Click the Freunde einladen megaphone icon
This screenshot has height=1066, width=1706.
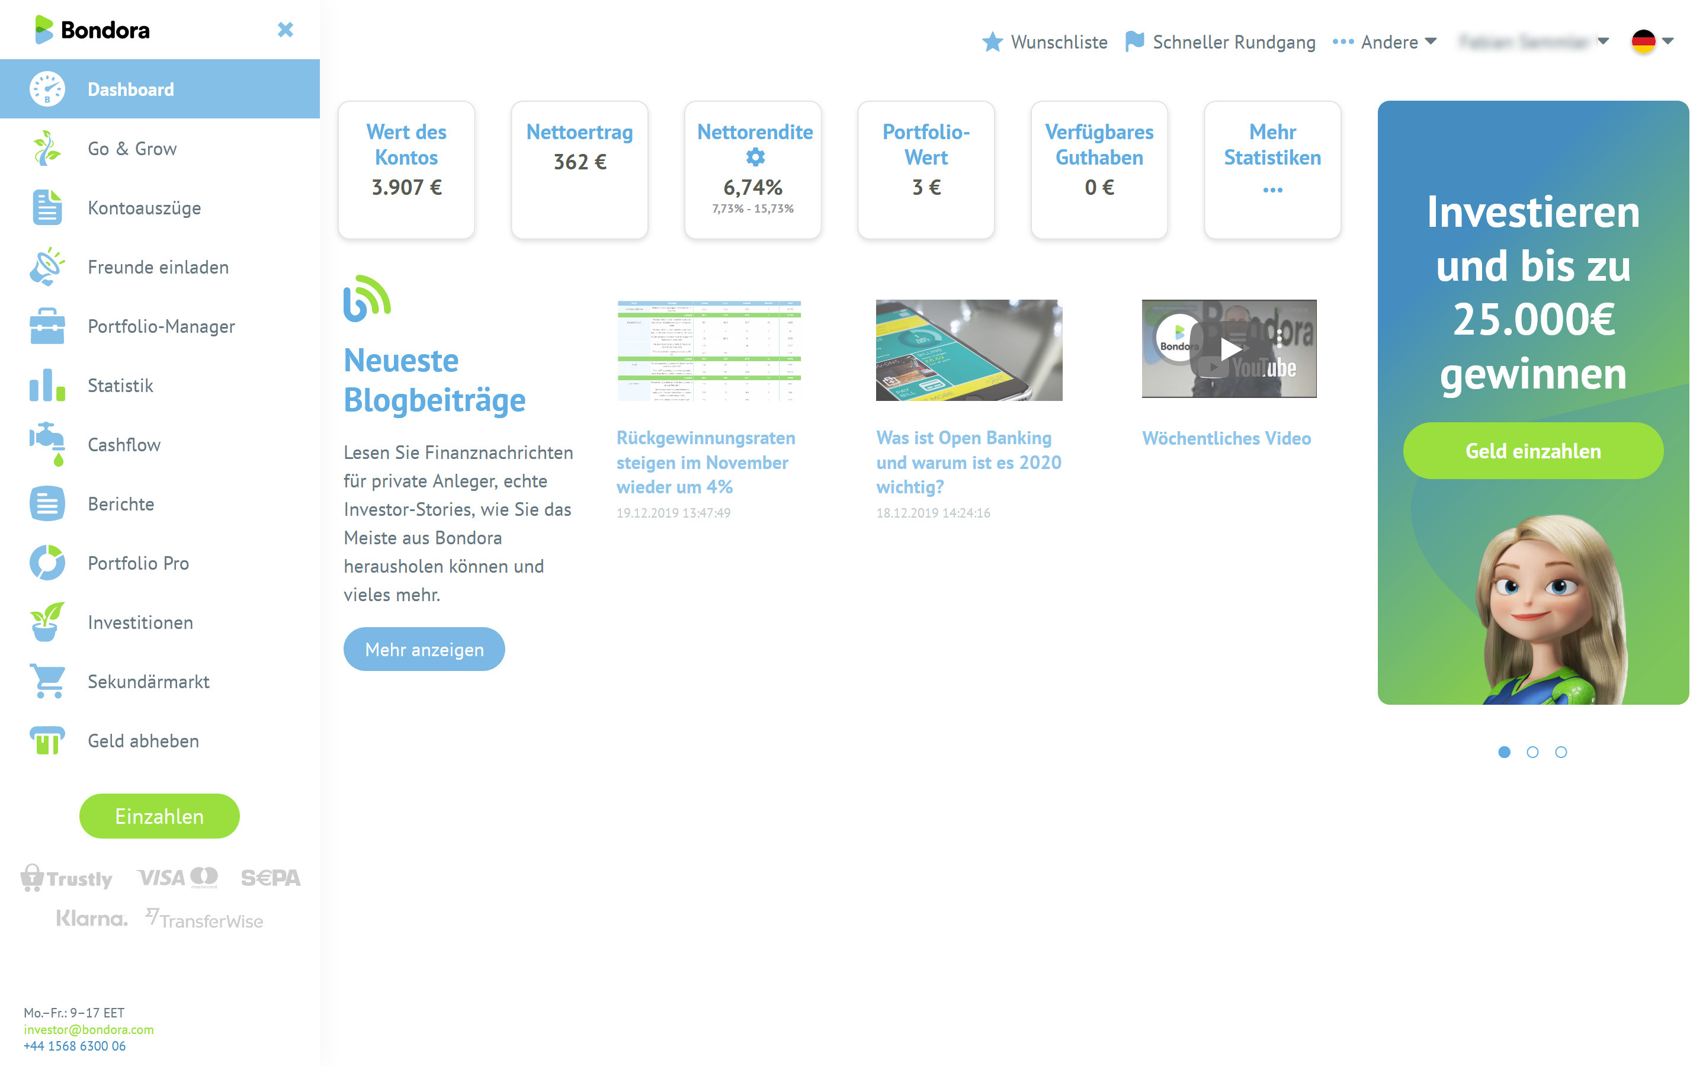(x=47, y=266)
